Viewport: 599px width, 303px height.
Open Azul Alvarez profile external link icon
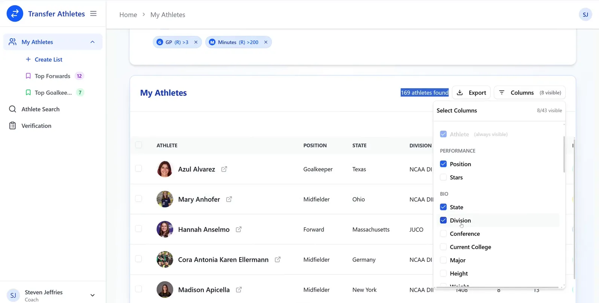[224, 169]
